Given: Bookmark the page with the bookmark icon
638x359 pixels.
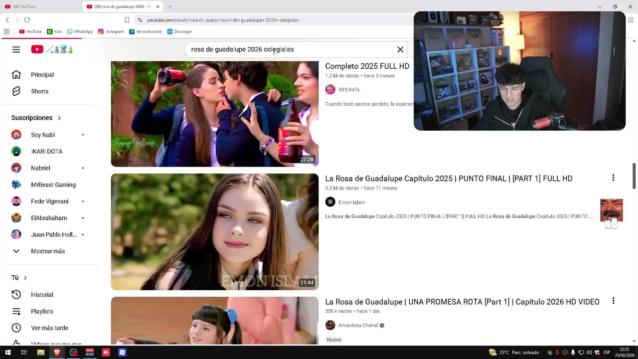Looking at the screenshot, I should coord(127,20).
